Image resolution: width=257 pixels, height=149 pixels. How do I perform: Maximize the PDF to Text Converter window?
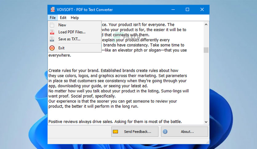point(187,10)
